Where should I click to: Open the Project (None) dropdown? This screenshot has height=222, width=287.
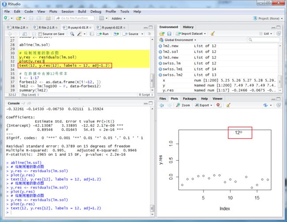click(x=268, y=18)
